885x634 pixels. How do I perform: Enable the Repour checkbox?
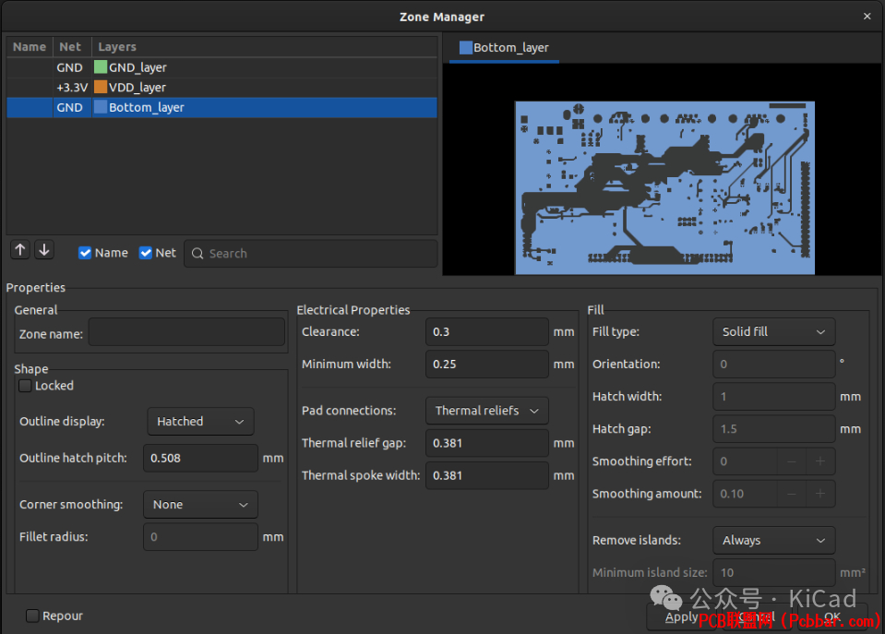click(32, 616)
